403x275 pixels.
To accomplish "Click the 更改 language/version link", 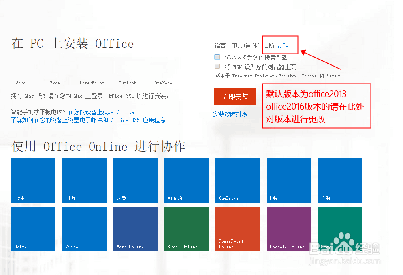I will point(283,45).
